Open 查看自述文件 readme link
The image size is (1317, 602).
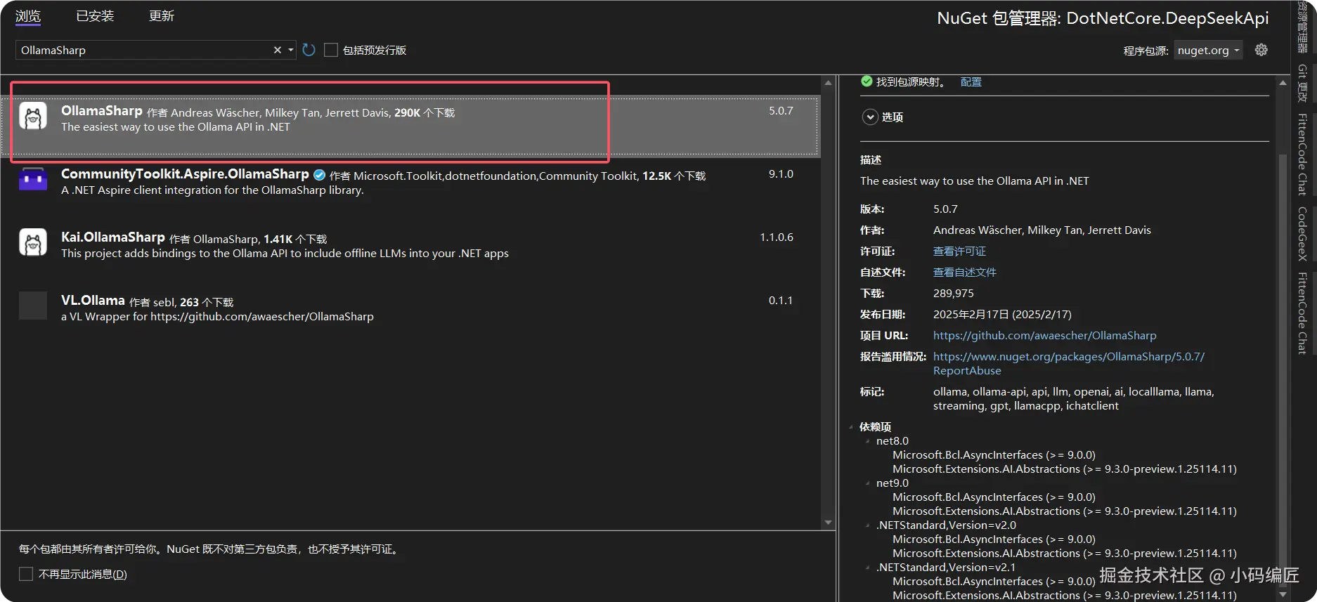point(965,273)
